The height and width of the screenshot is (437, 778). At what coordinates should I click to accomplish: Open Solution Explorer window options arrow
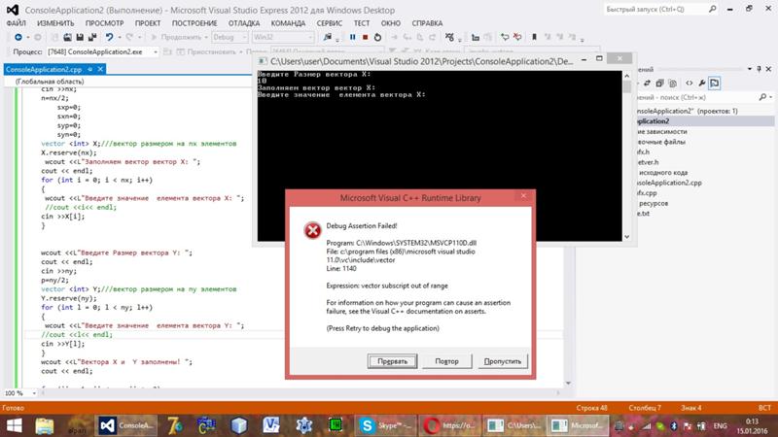750,69
